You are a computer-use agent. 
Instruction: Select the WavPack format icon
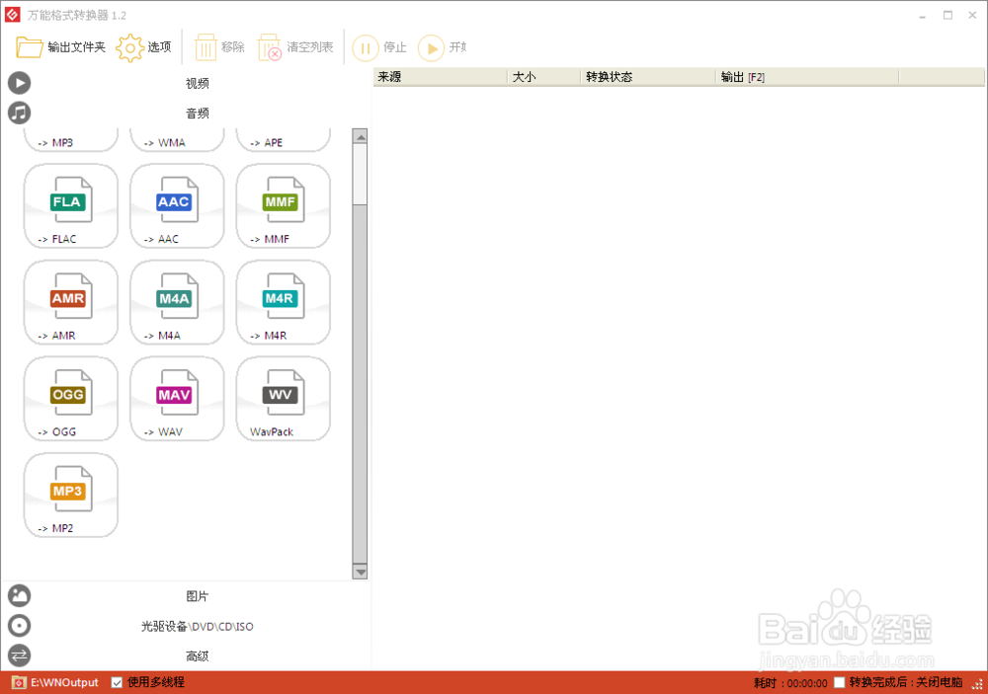tap(284, 399)
